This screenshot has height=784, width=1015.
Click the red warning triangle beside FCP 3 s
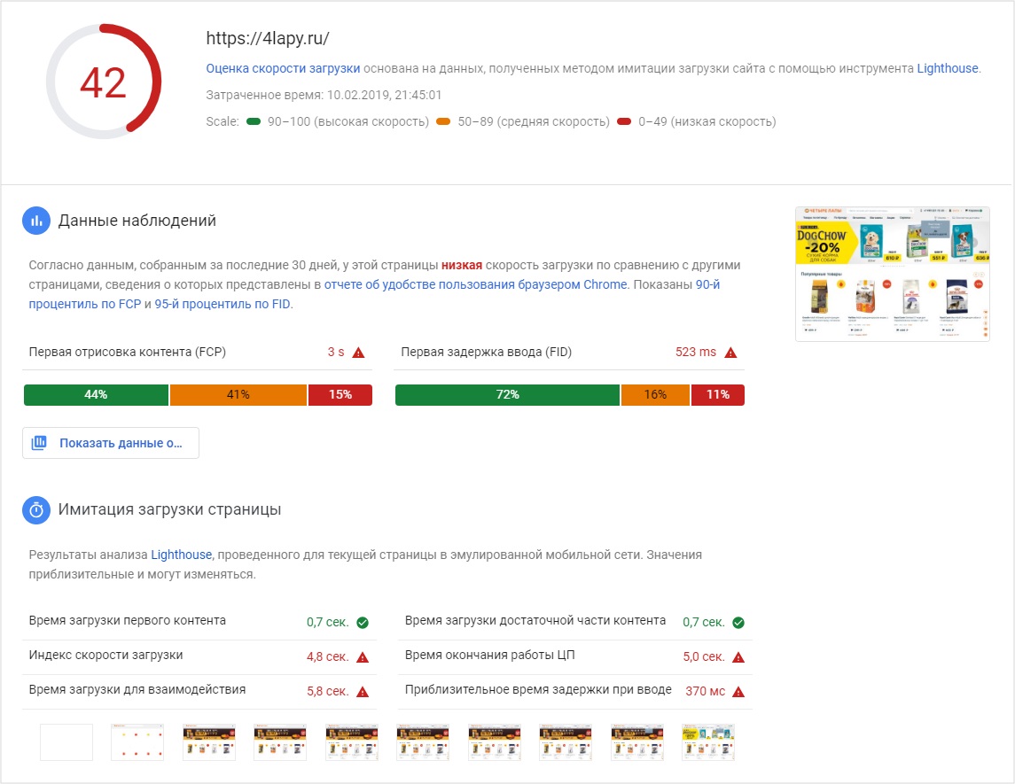click(358, 353)
